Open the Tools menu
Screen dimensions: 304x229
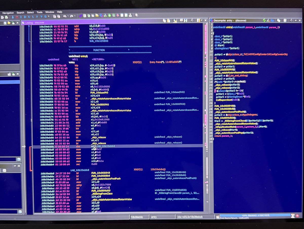[x=40, y=12]
